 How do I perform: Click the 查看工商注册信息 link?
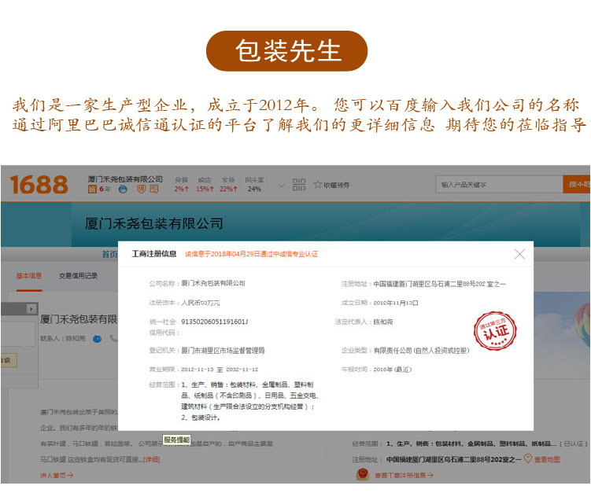point(404,475)
